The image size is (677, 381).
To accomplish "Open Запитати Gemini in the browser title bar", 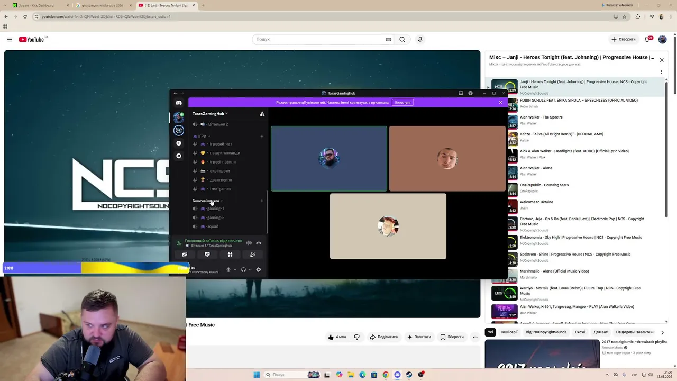I will click(617, 5).
